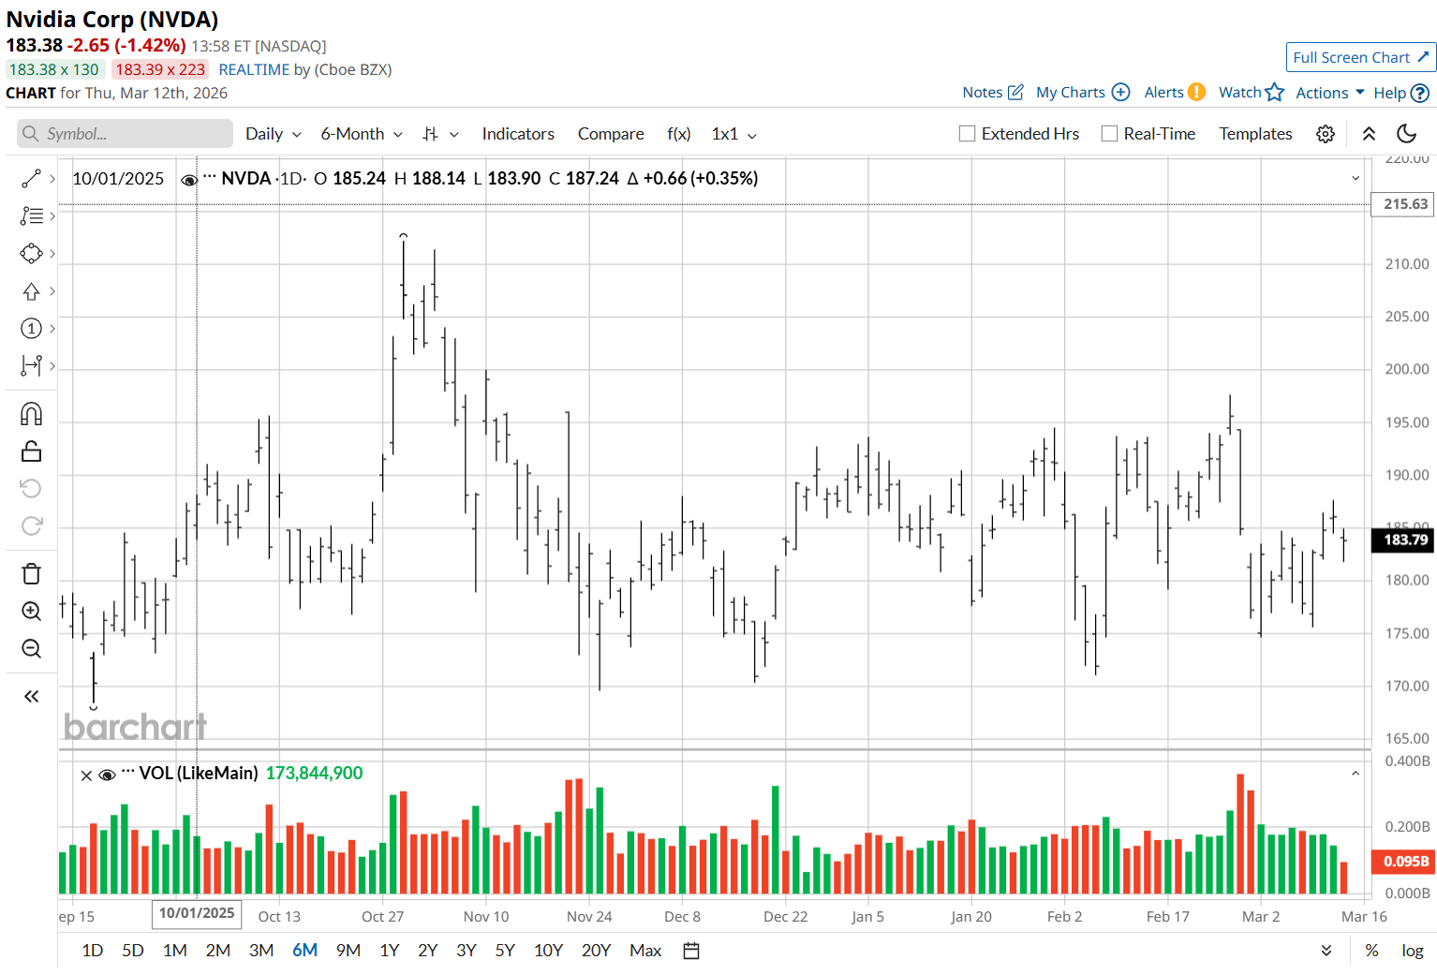Open the Full Screen Chart

pyautogui.click(x=1361, y=57)
